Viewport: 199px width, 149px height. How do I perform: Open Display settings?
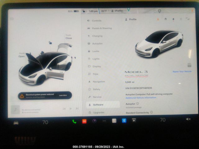[x=95, y=66]
